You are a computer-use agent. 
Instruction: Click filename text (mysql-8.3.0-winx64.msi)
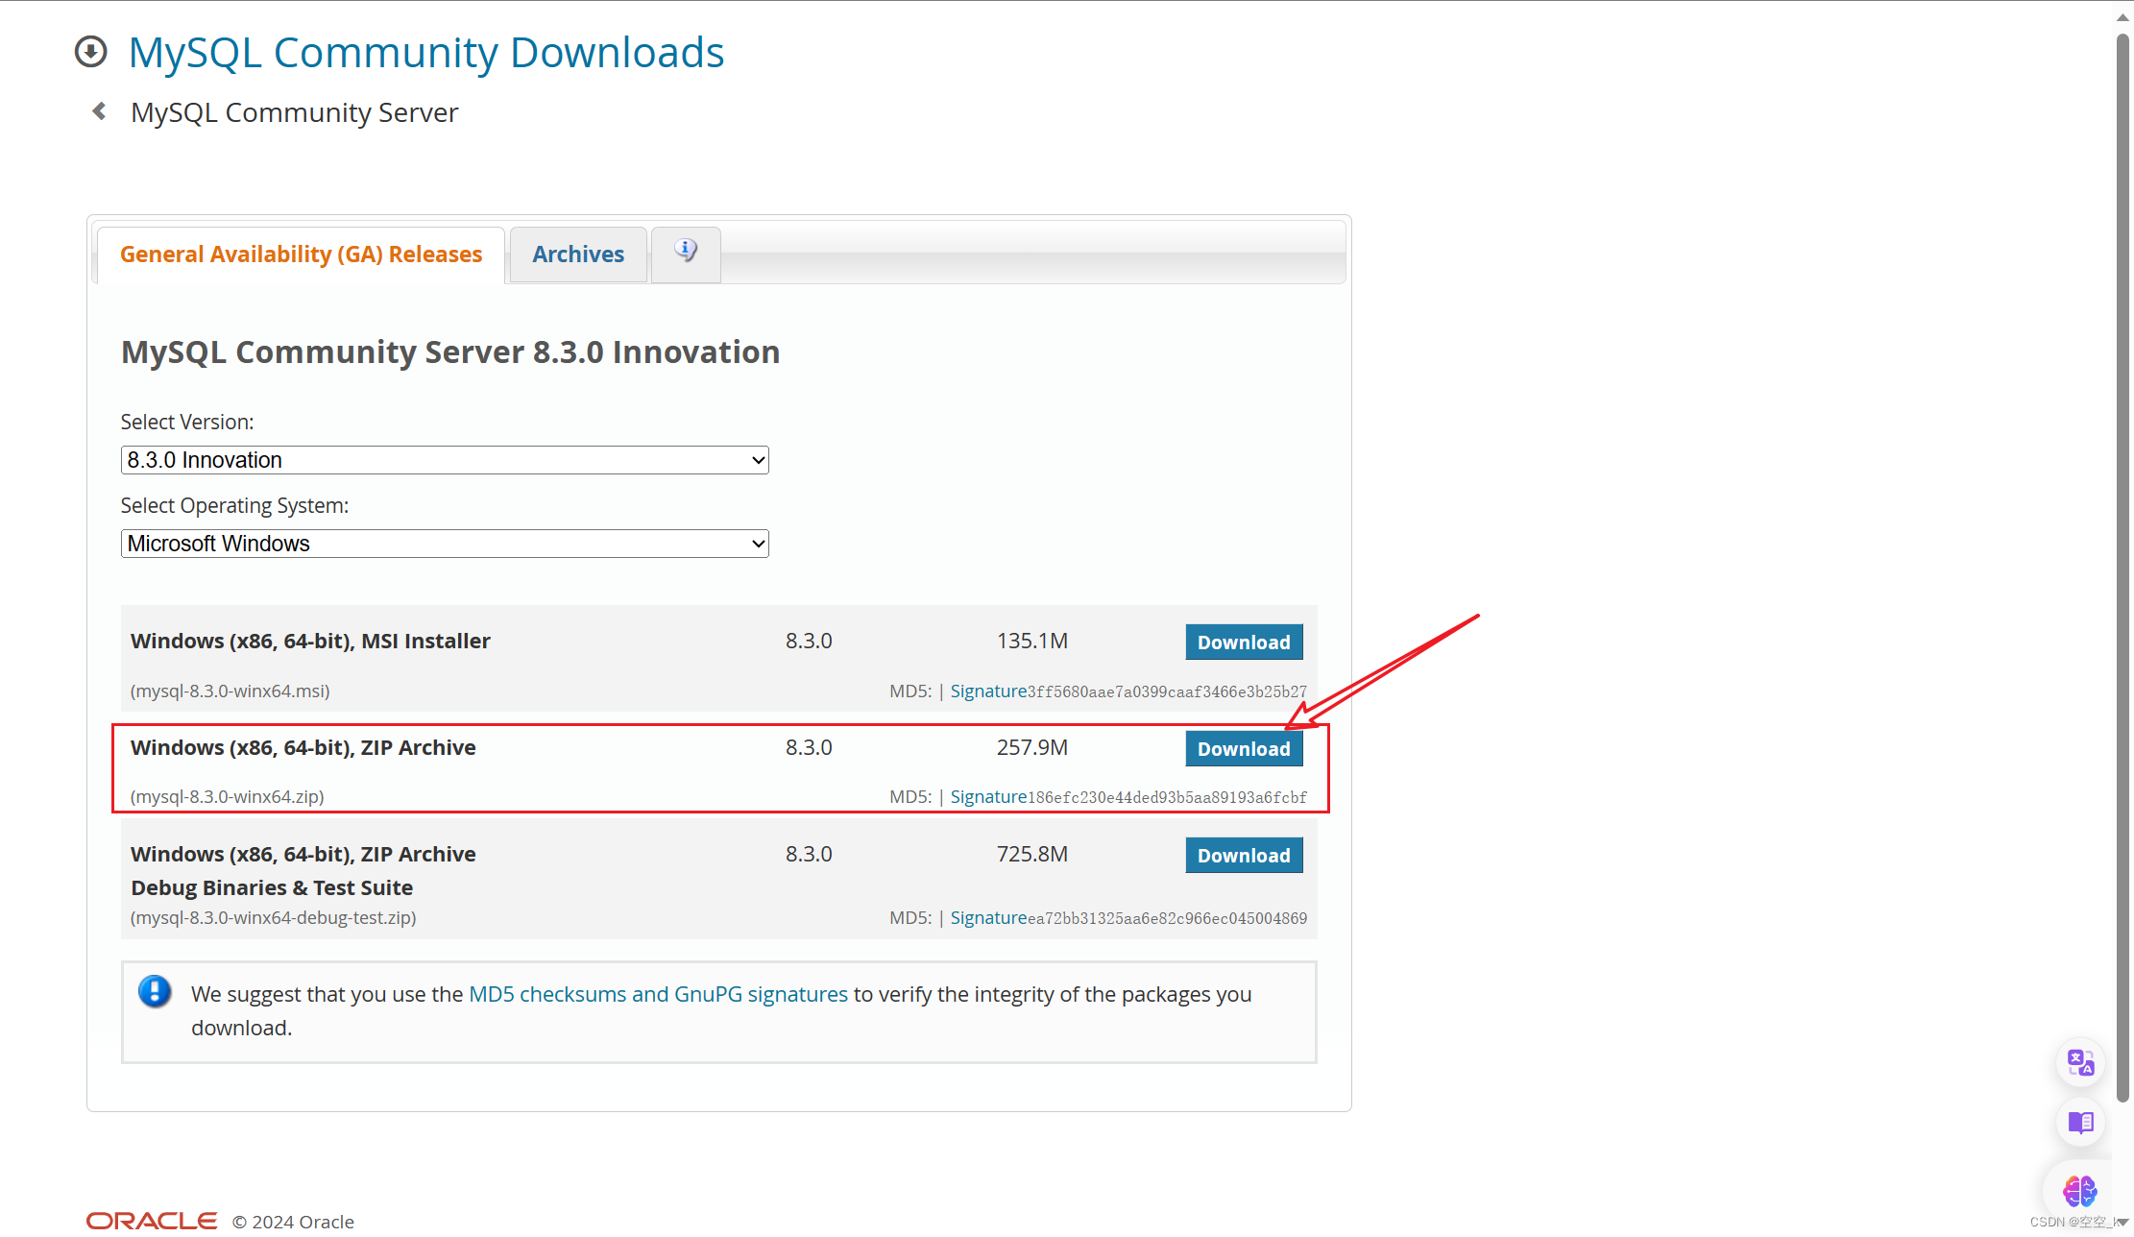click(x=230, y=691)
